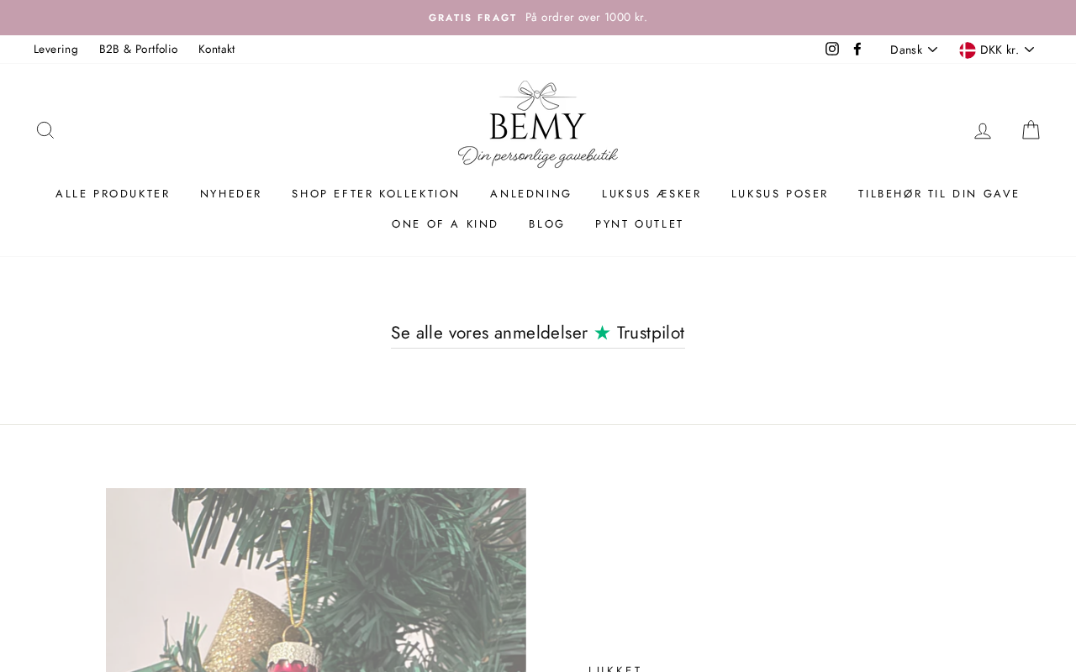The width and height of the screenshot is (1076, 672).
Task: Open the Luksus æsker menu
Action: click(x=651, y=194)
